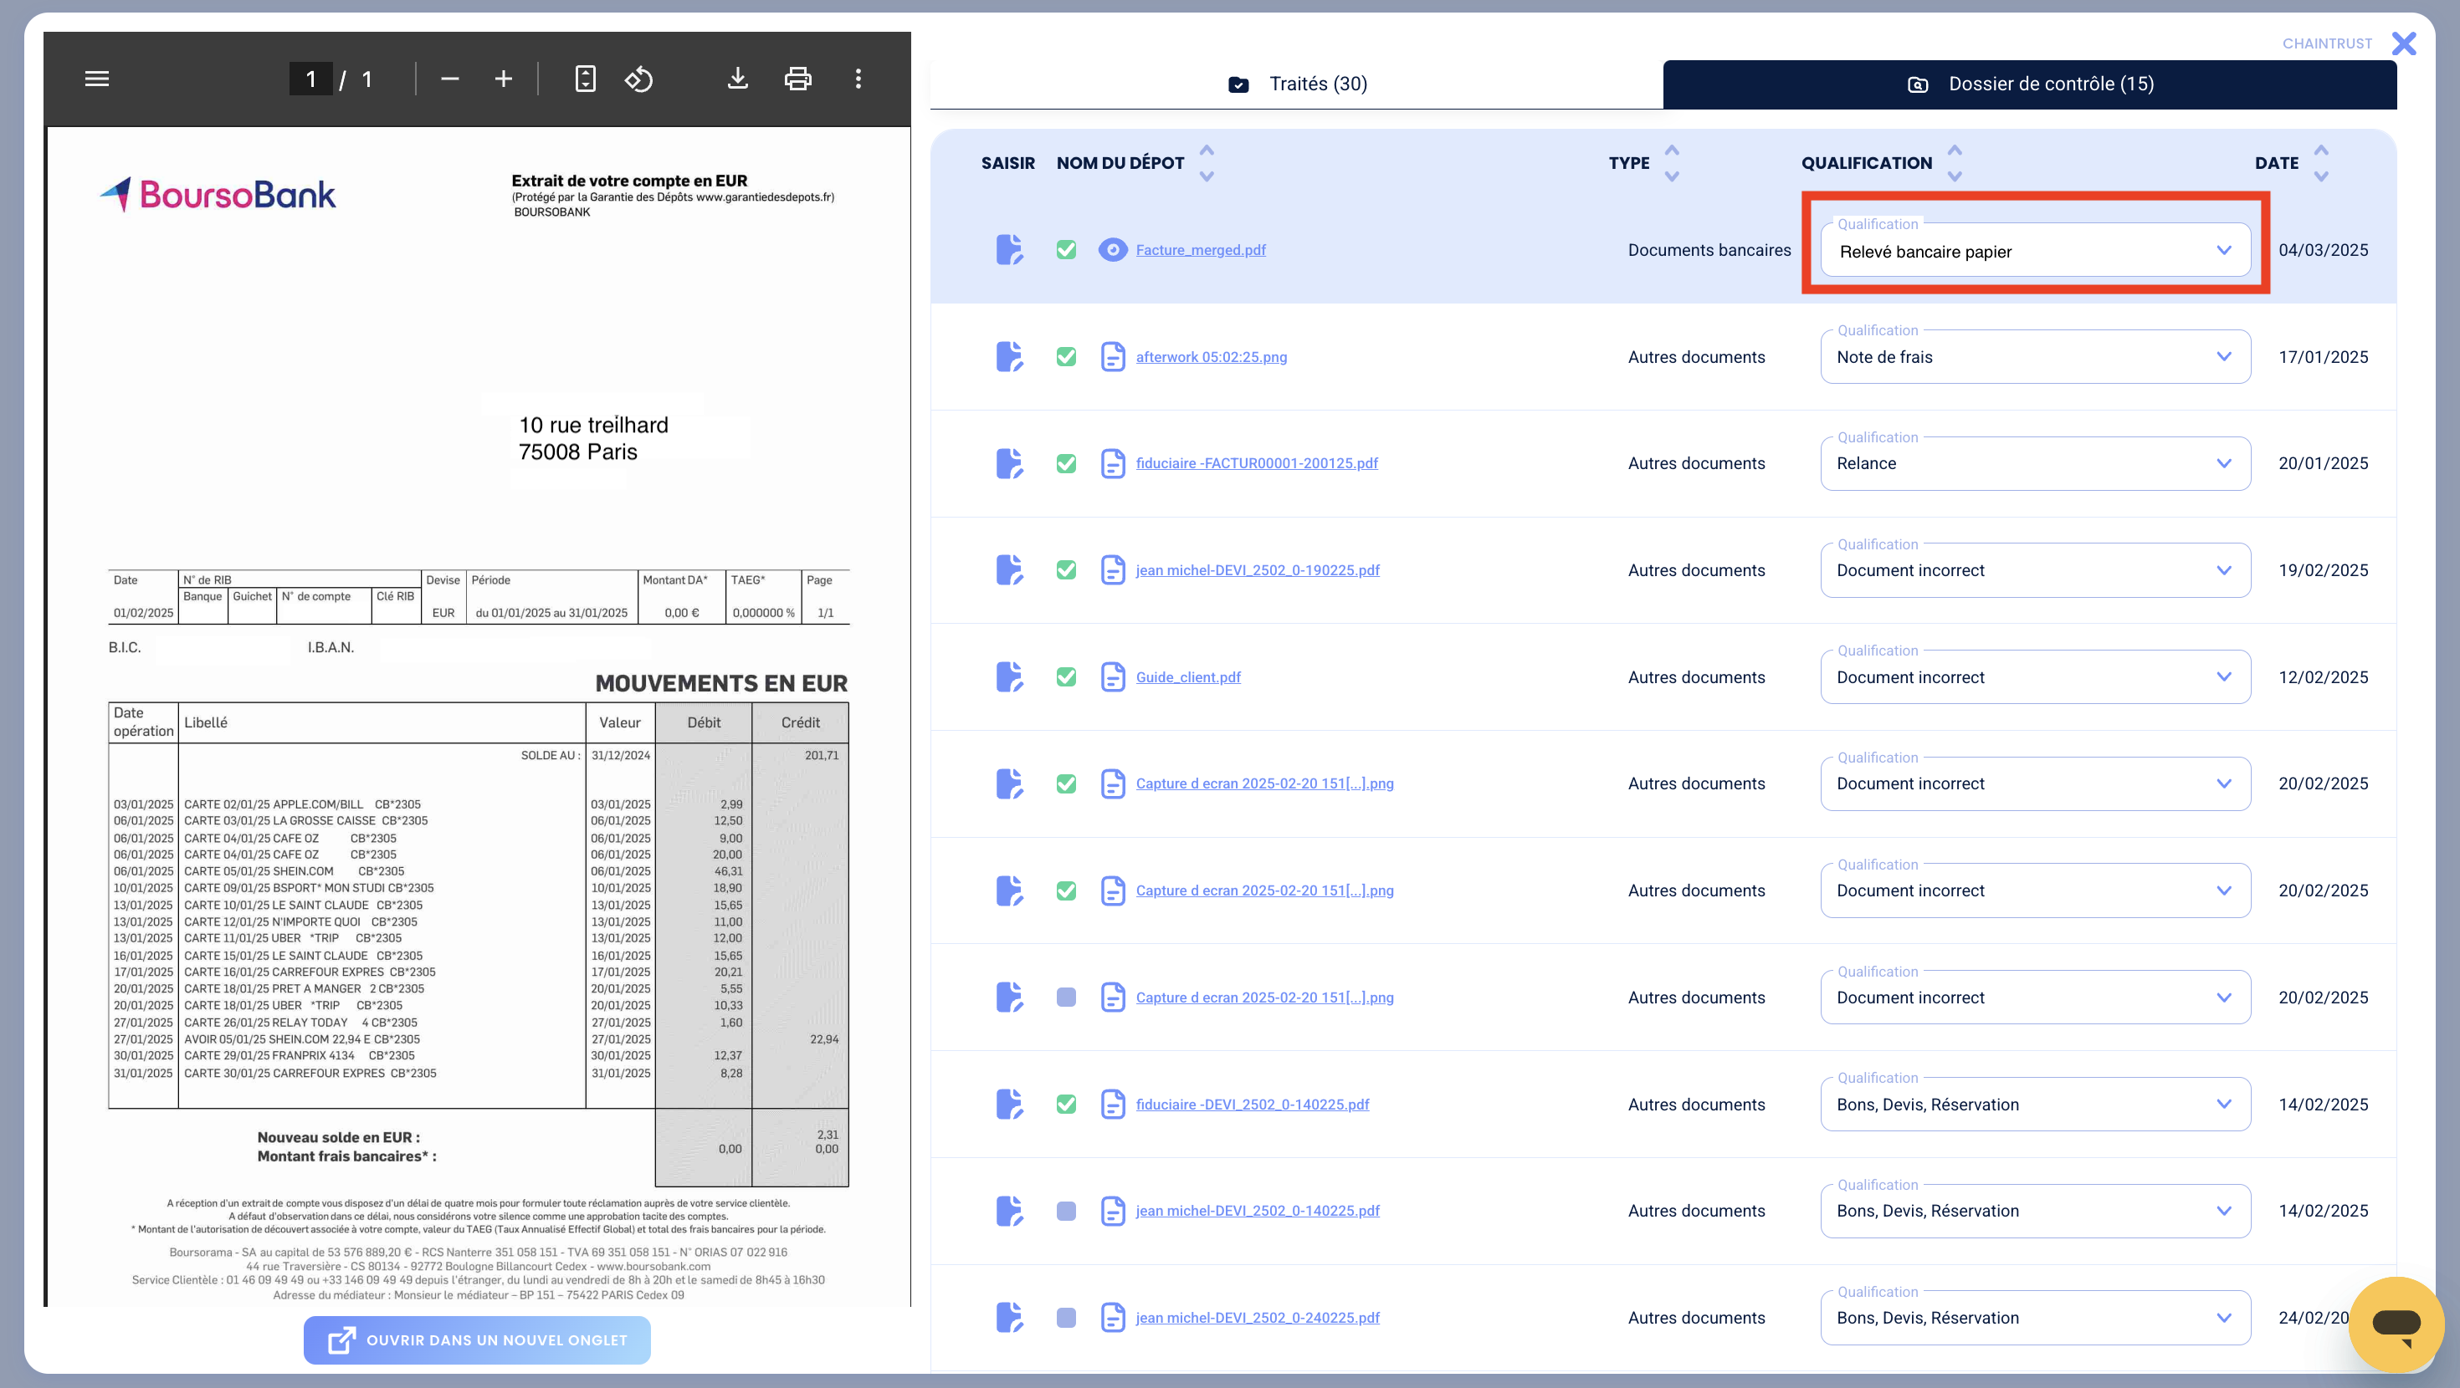
Task: Sort by TYPE column arrows
Action: [1671, 163]
